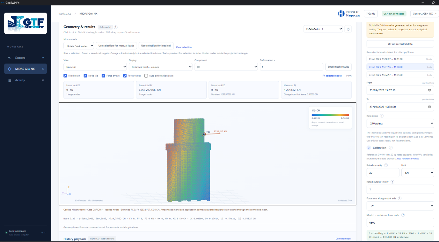Open the Resolution 240 points dropdown
The image size is (439, 242).
[400, 123]
